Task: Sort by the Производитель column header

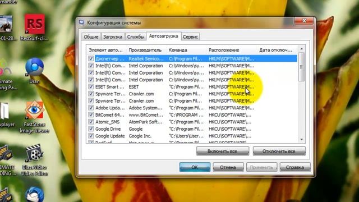Action: tap(146, 50)
